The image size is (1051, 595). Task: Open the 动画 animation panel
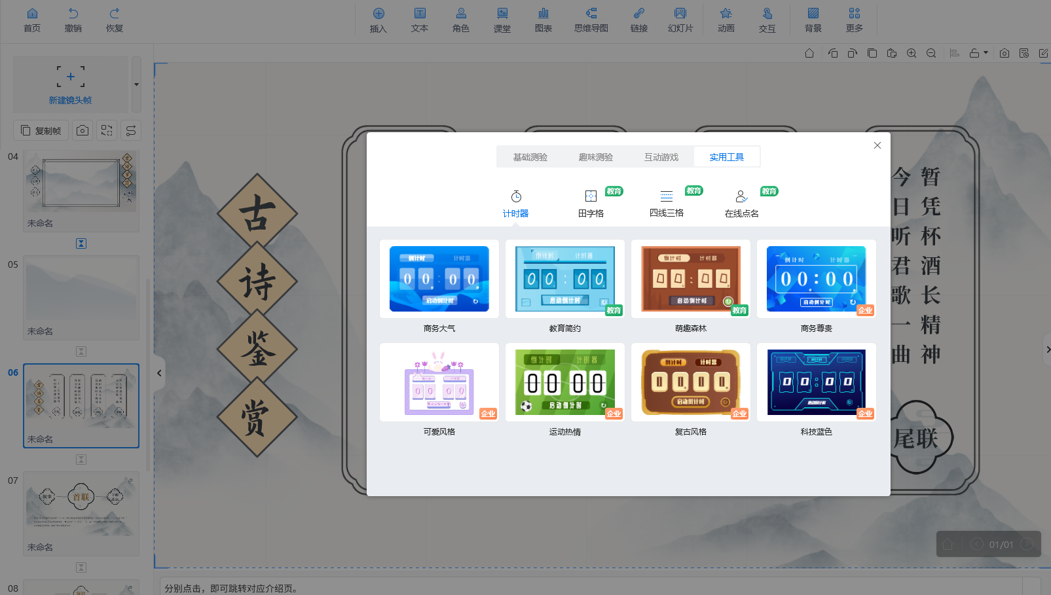726,20
